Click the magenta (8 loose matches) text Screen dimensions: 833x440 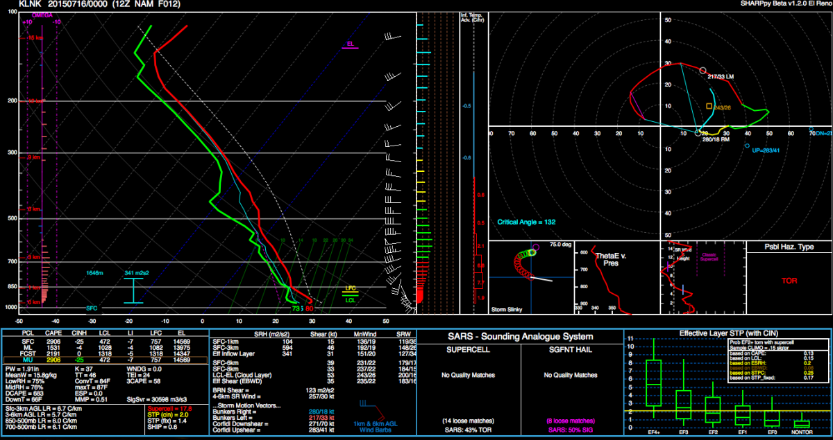(571, 421)
